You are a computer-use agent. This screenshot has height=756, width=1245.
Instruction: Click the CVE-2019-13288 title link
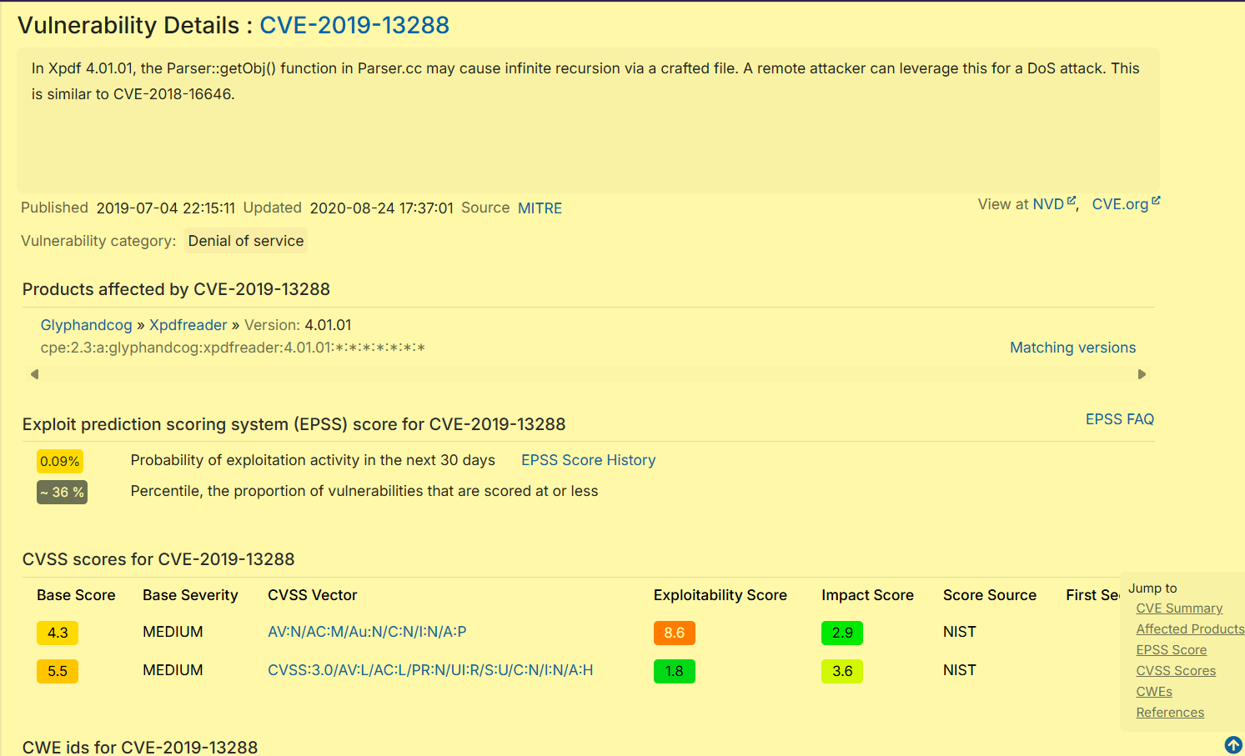pyautogui.click(x=354, y=25)
